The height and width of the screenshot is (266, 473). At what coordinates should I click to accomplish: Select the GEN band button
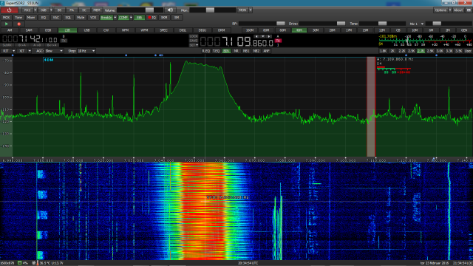pos(464,30)
